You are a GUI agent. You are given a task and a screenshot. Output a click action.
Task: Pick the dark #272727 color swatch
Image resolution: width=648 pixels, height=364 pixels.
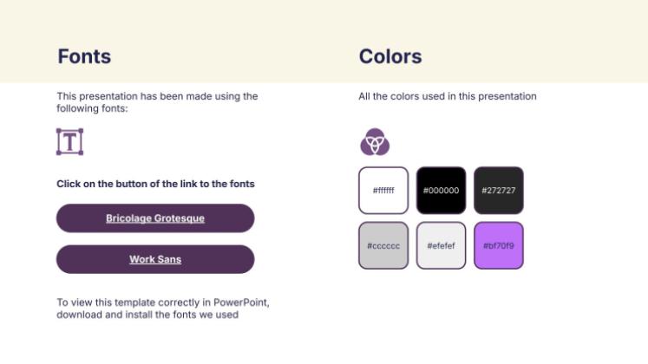(499, 190)
